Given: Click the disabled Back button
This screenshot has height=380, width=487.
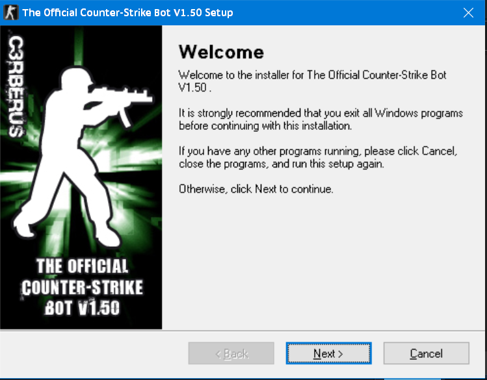Looking at the screenshot, I should (231, 353).
